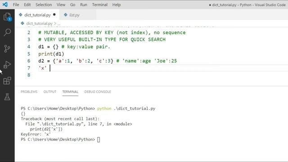This screenshot has height=162, width=288.
Task: Click Python file icon on dict_tutorial.py tab
Action: click(21, 15)
